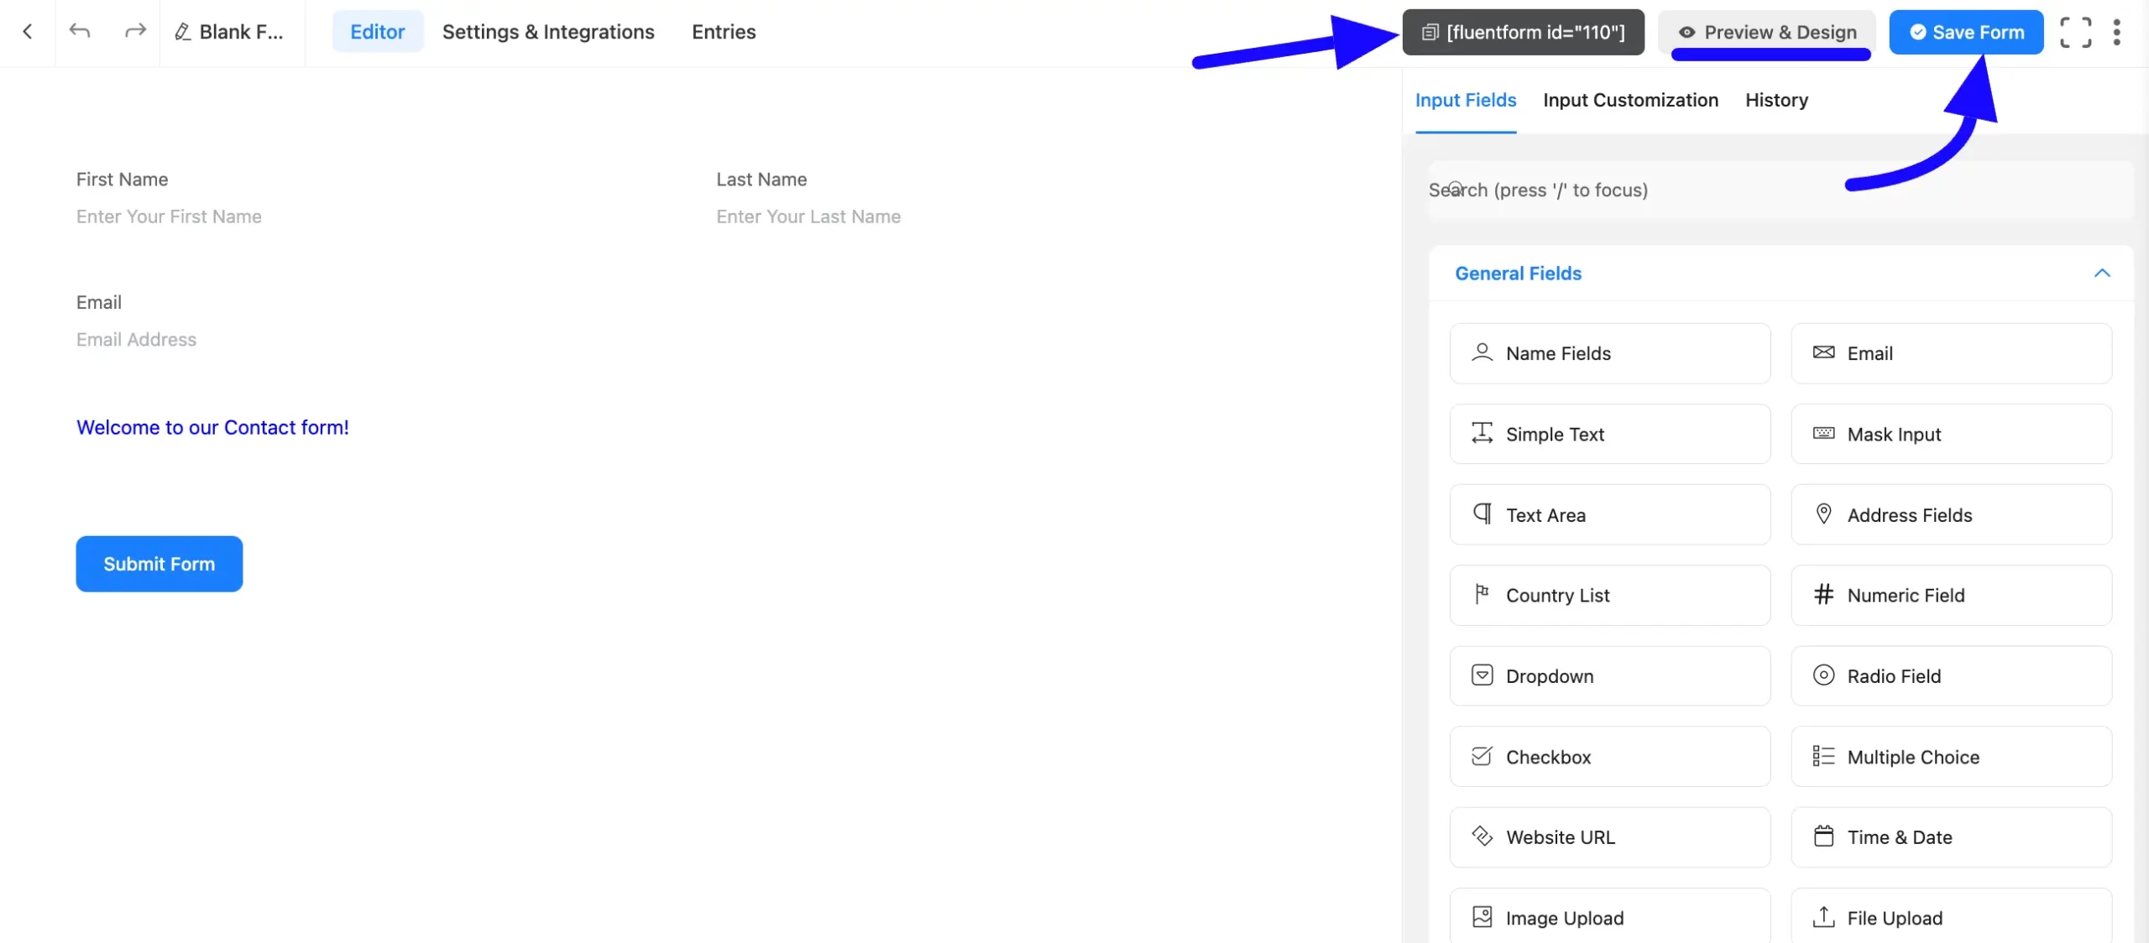Undo the last form change
2149x943 pixels.
(x=80, y=32)
